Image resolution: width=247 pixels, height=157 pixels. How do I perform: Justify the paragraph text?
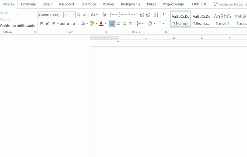pyautogui.click(x=130, y=23)
